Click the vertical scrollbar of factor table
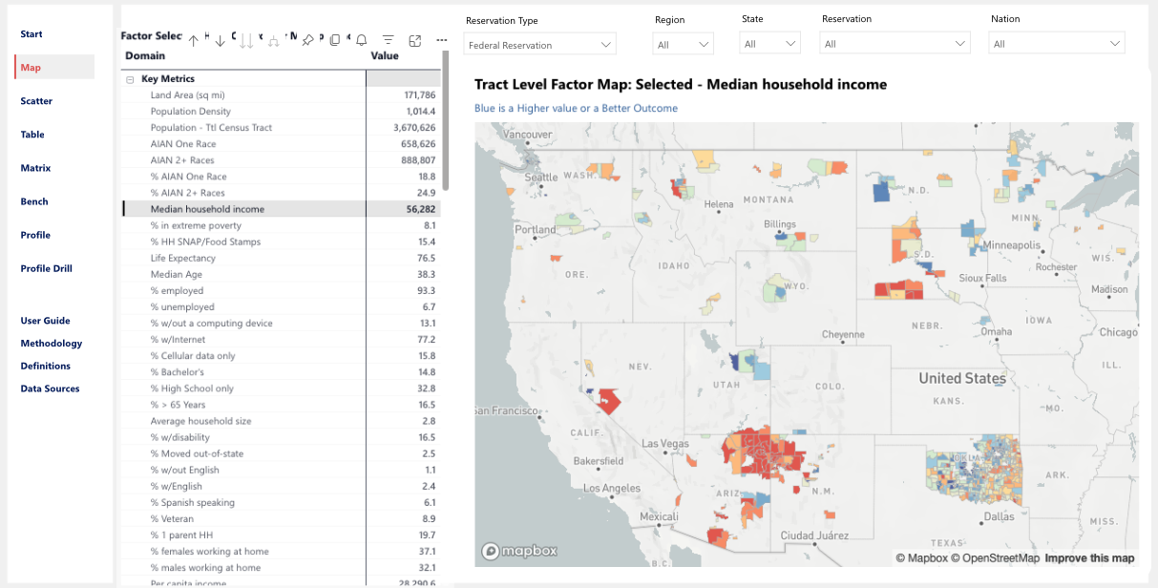 (446, 121)
